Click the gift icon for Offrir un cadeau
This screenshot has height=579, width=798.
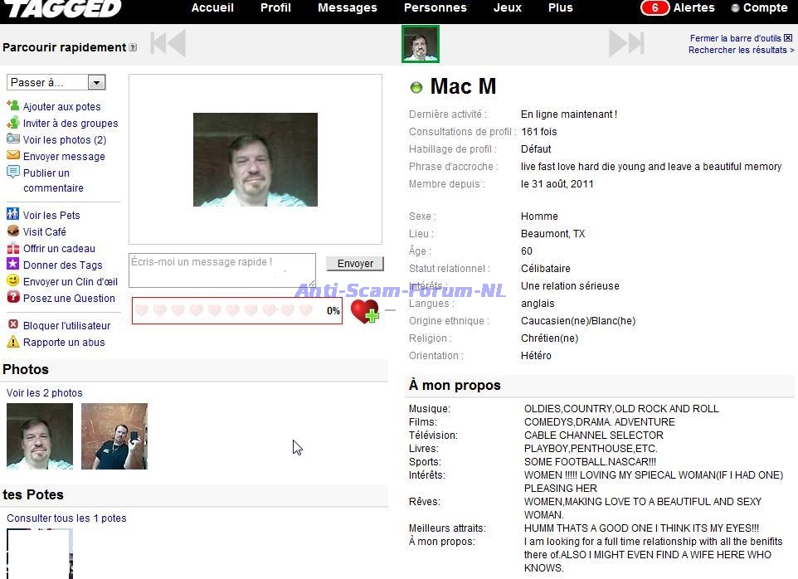coord(12,248)
